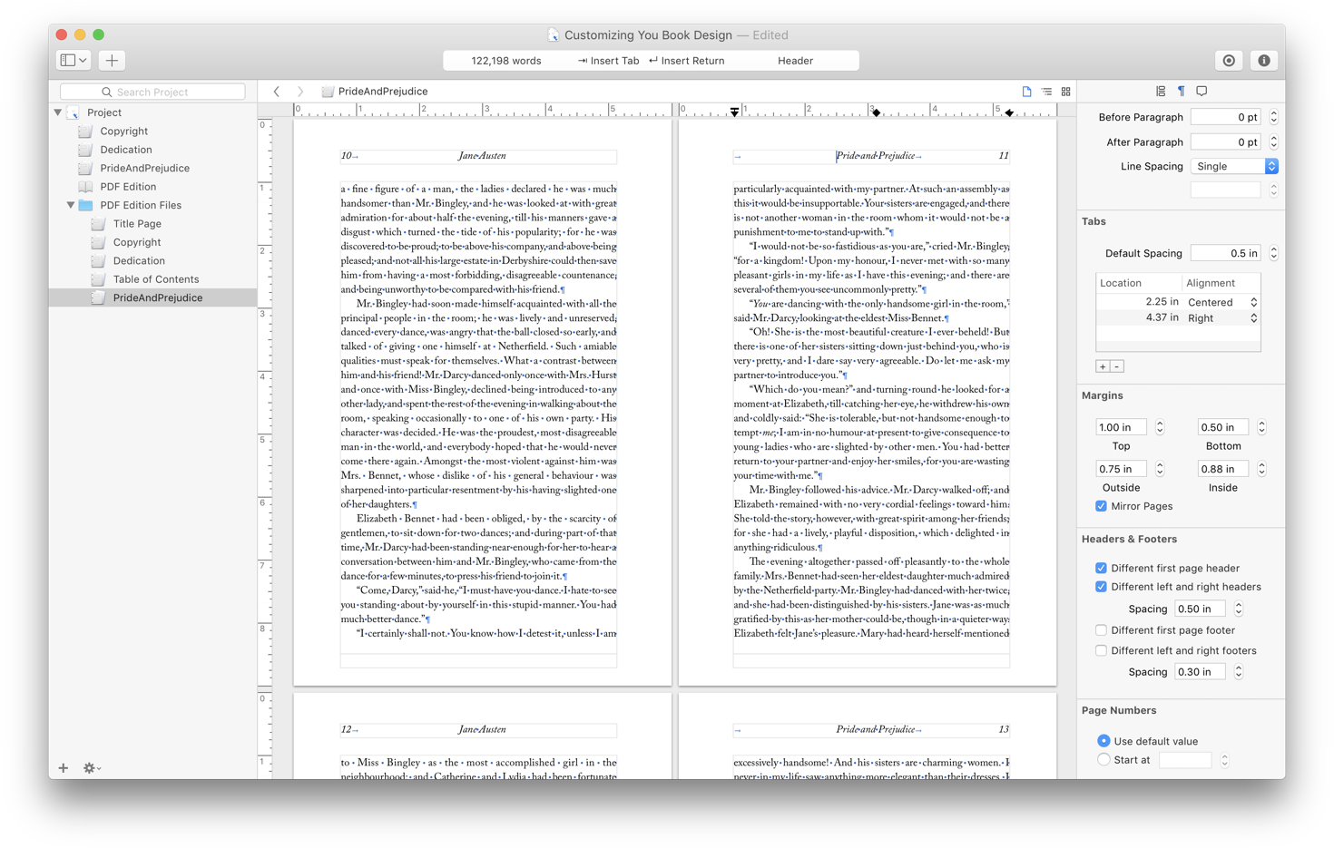The image size is (1334, 848).
Task: Click the centered tab marker on ruler
Action: click(876, 112)
